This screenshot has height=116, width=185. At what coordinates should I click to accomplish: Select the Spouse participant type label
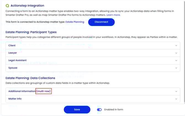[13, 68]
